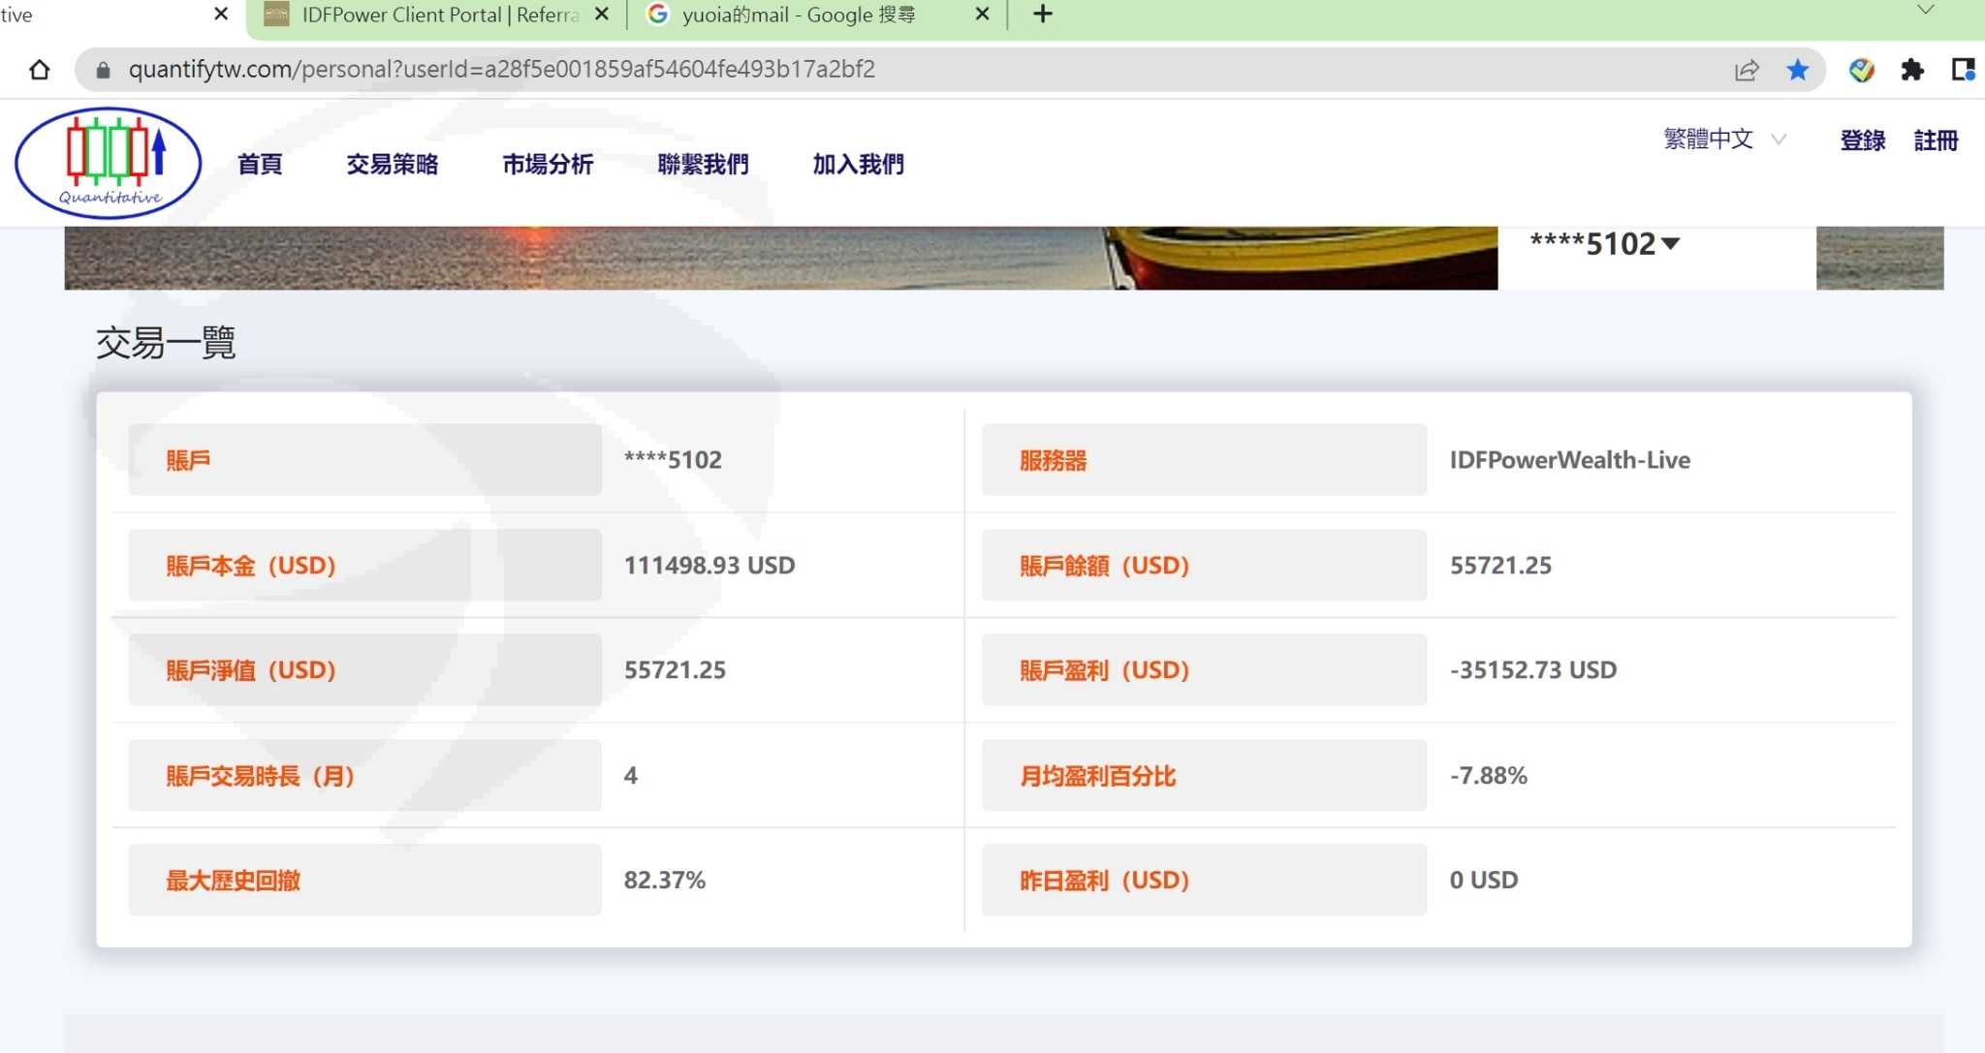Click the lock icon in address bar
The image size is (1985, 1053).
click(104, 70)
